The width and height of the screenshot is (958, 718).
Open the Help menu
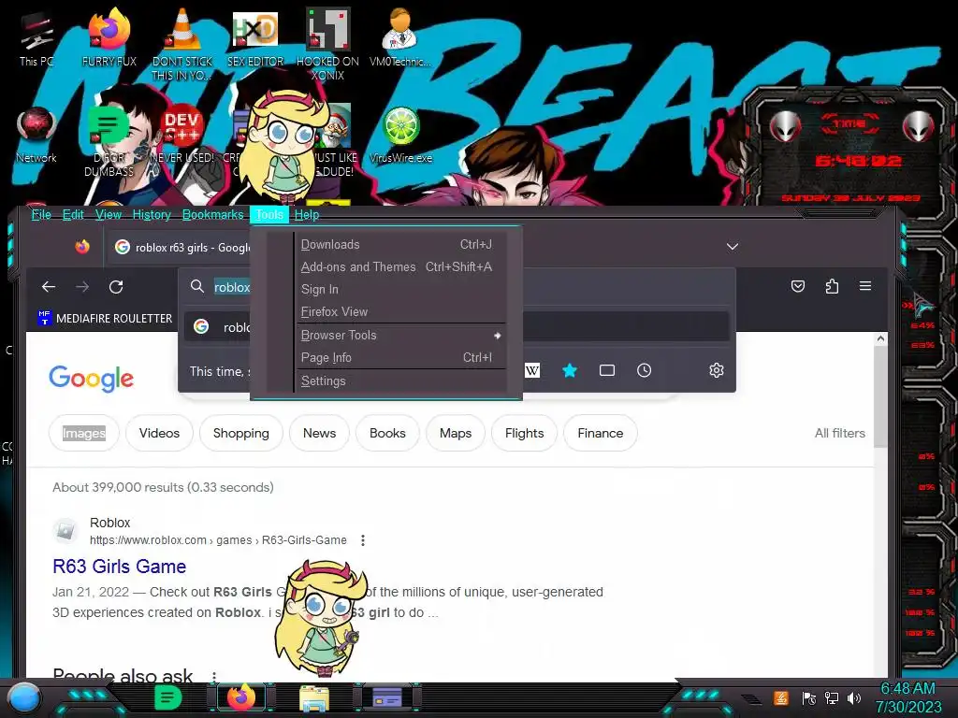click(x=307, y=214)
